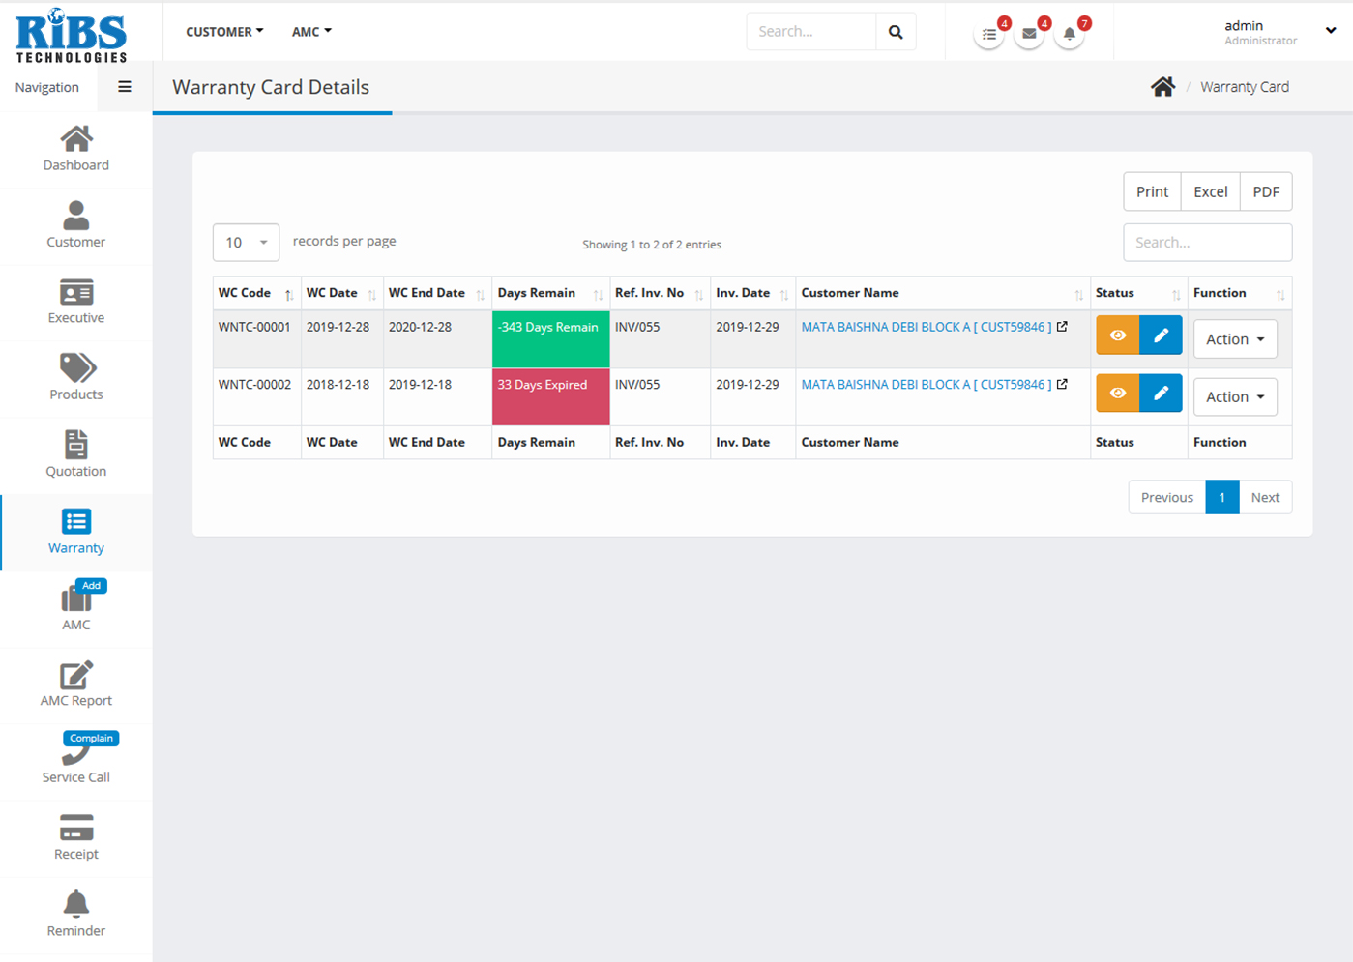The height and width of the screenshot is (962, 1353).
Task: Open Service Call complaint section
Action: [75, 761]
